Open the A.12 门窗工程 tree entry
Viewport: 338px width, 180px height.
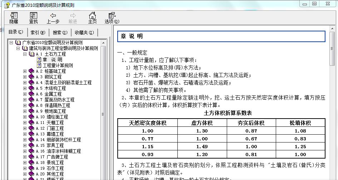50,128
